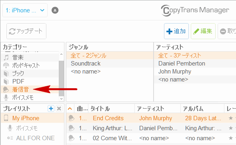
Task: Select the ポッドキャスト podcast category
Action: pyautogui.click(x=30, y=66)
